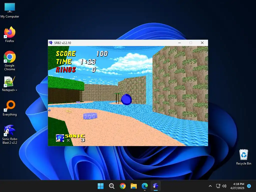Open the Windows Start menu
Screen dimensions: 256x192
[100, 186]
